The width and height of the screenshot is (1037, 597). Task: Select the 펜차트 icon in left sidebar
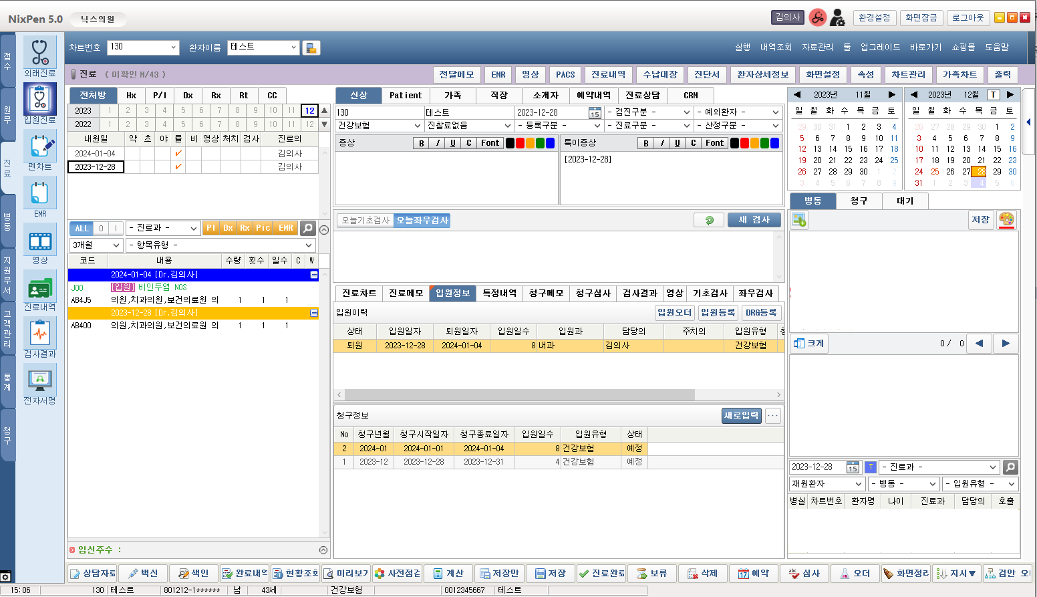[x=39, y=146]
